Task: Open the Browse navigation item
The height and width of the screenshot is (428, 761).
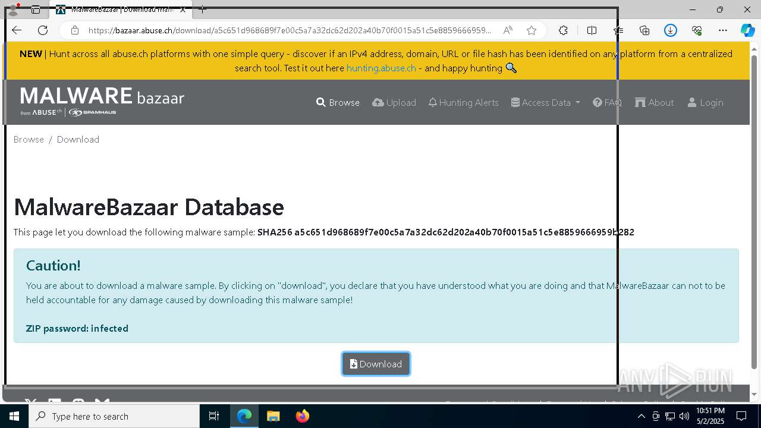Action: (338, 102)
